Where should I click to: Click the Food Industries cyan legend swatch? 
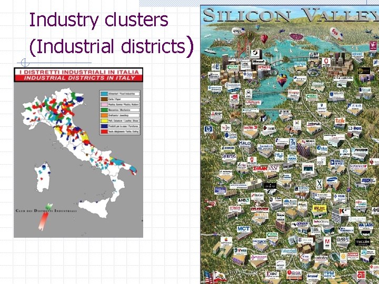click(x=104, y=94)
